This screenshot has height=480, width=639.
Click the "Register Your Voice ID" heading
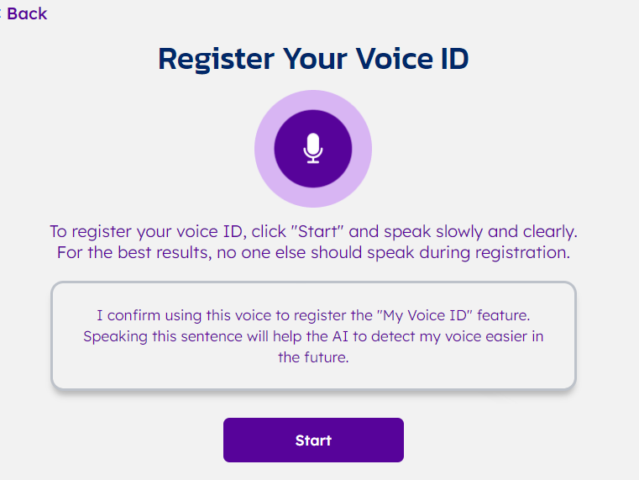[313, 59]
